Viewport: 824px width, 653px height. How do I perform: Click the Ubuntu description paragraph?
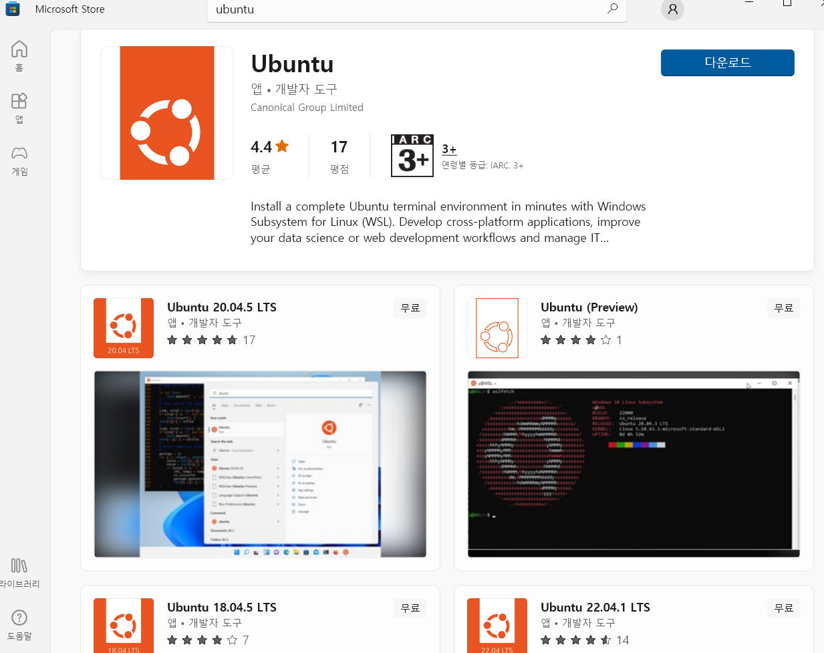pos(448,222)
